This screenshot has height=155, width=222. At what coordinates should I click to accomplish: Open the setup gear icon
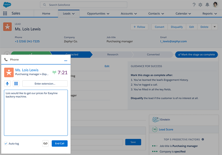pos(200,5)
